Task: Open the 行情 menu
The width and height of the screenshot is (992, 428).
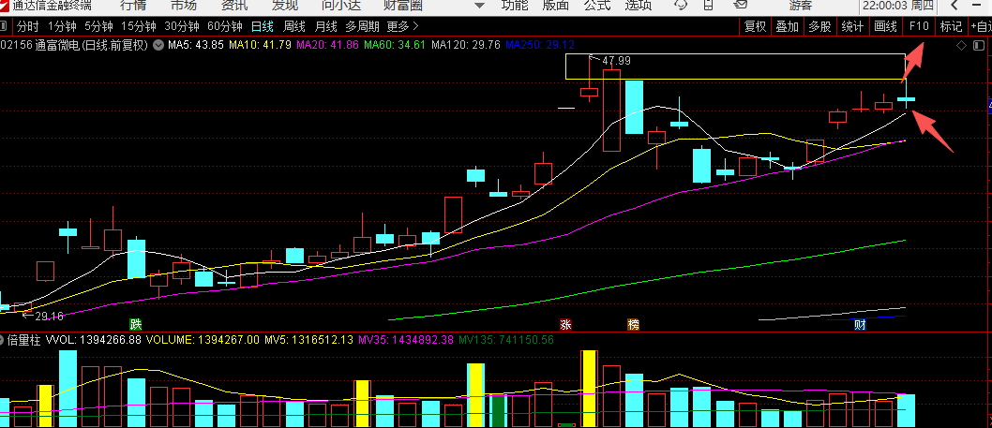Action: (132, 5)
